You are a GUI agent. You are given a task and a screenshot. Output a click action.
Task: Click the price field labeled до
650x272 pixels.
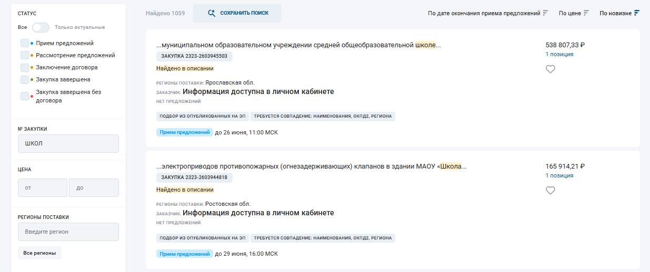click(x=94, y=187)
